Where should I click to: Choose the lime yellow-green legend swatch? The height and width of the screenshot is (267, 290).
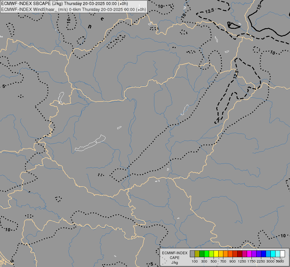pyautogui.click(x=212, y=254)
